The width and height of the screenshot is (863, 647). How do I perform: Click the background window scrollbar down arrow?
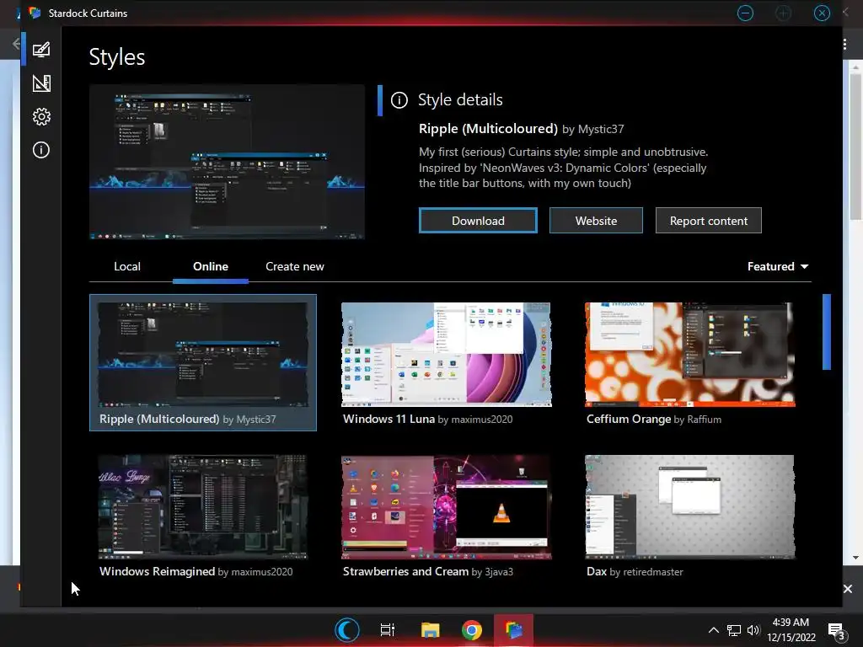coord(855,558)
